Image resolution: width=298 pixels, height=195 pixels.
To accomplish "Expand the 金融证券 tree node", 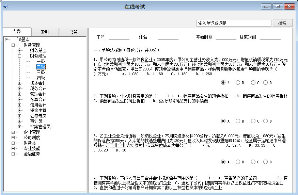I will coord(13,154).
